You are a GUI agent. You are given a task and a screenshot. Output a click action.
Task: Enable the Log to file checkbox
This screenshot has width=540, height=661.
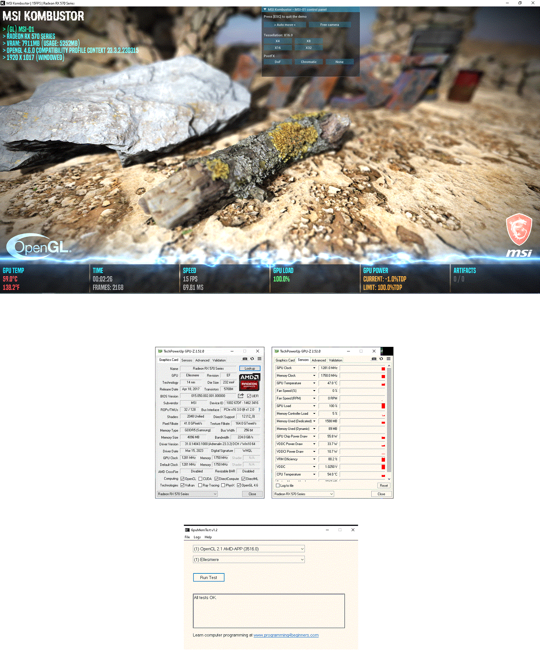(x=278, y=485)
